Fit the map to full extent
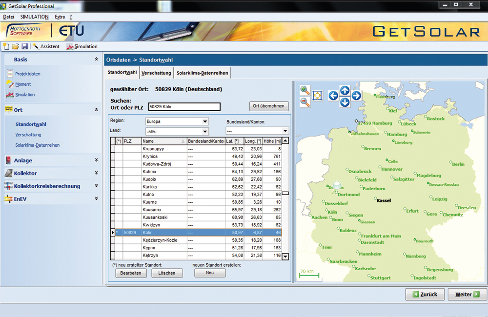The height and width of the screenshot is (317, 488). click(x=317, y=96)
